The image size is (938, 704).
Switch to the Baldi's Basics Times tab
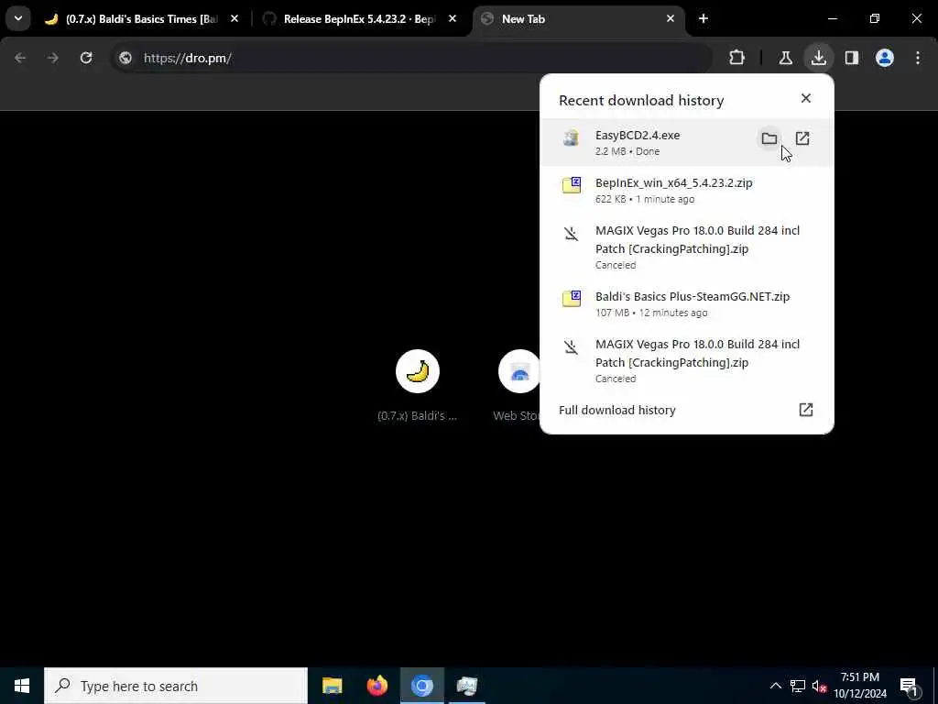(x=142, y=19)
